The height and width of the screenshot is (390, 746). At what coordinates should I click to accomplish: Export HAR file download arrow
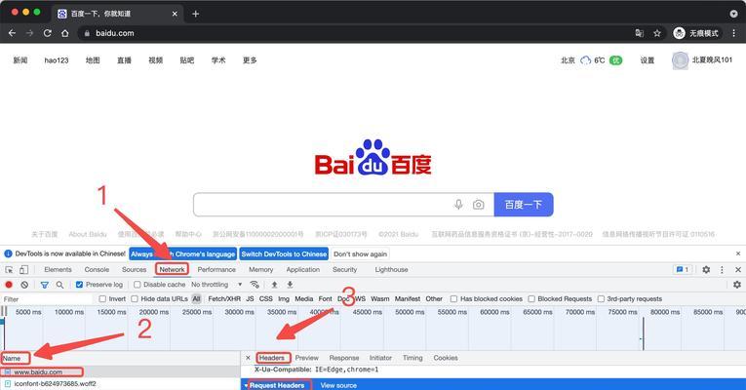290,285
